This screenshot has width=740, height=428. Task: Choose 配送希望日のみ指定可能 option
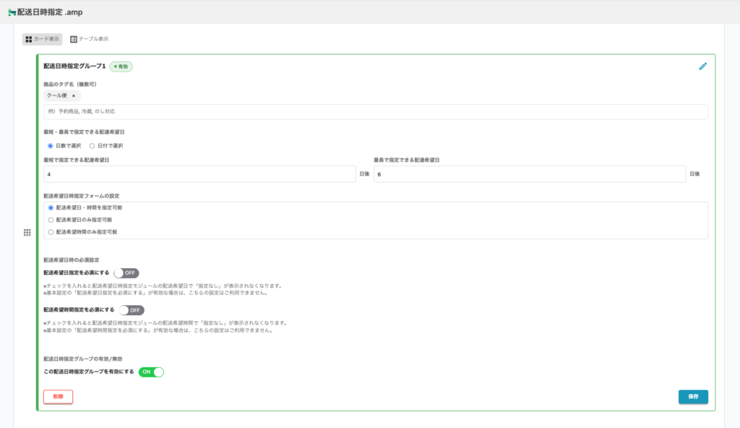pos(51,220)
